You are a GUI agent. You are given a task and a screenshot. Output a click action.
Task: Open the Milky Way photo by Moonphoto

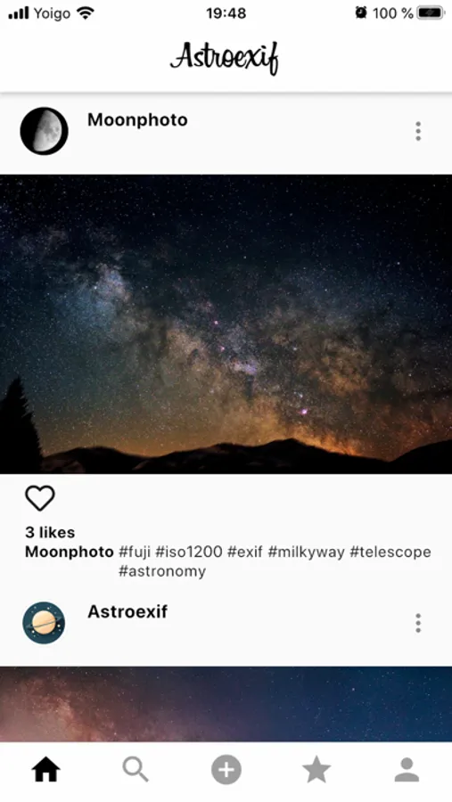click(x=226, y=324)
